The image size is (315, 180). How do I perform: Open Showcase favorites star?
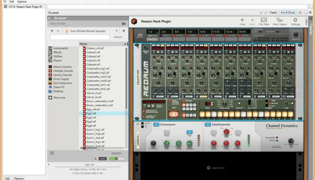[x=50, y=97]
